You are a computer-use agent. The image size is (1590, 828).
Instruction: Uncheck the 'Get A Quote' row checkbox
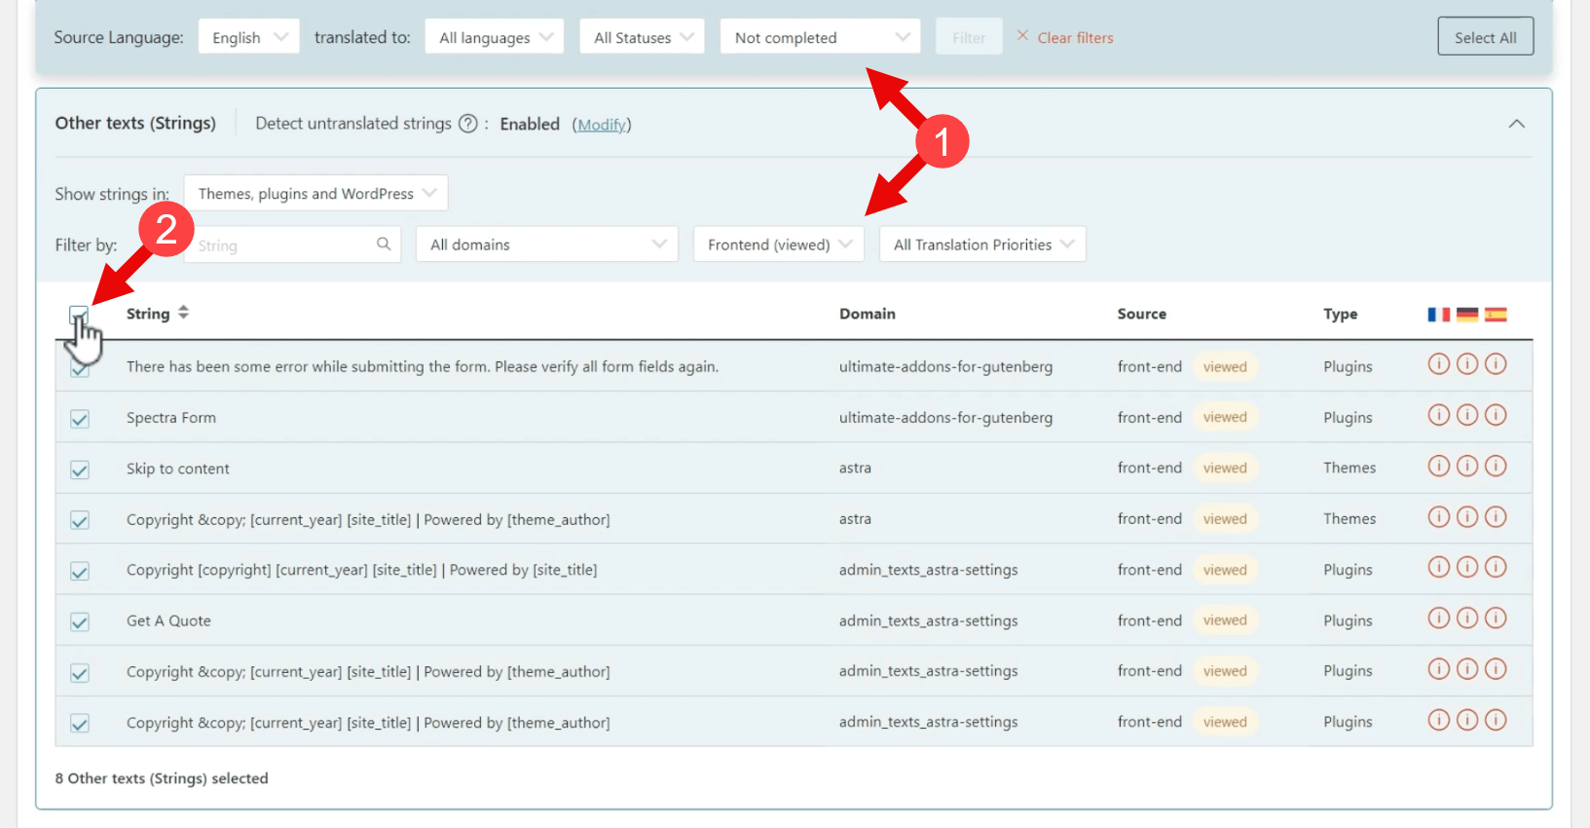pyautogui.click(x=80, y=621)
